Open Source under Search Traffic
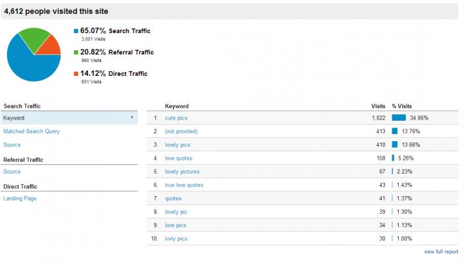 (x=12, y=145)
